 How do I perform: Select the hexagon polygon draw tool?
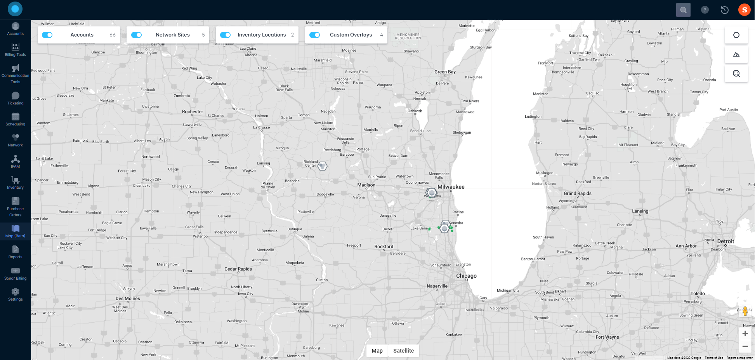(736, 35)
